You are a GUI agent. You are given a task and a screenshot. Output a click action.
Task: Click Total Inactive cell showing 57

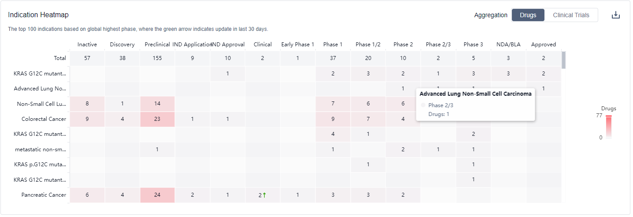[87, 58]
